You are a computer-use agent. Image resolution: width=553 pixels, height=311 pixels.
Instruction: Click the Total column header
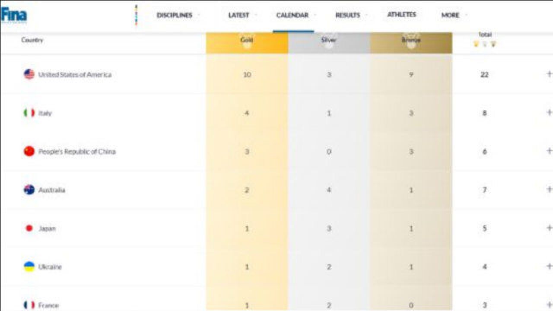485,35
